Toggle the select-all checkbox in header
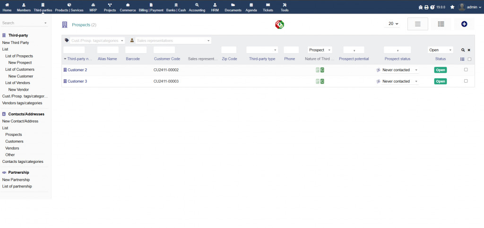484x228 pixels. point(469,59)
